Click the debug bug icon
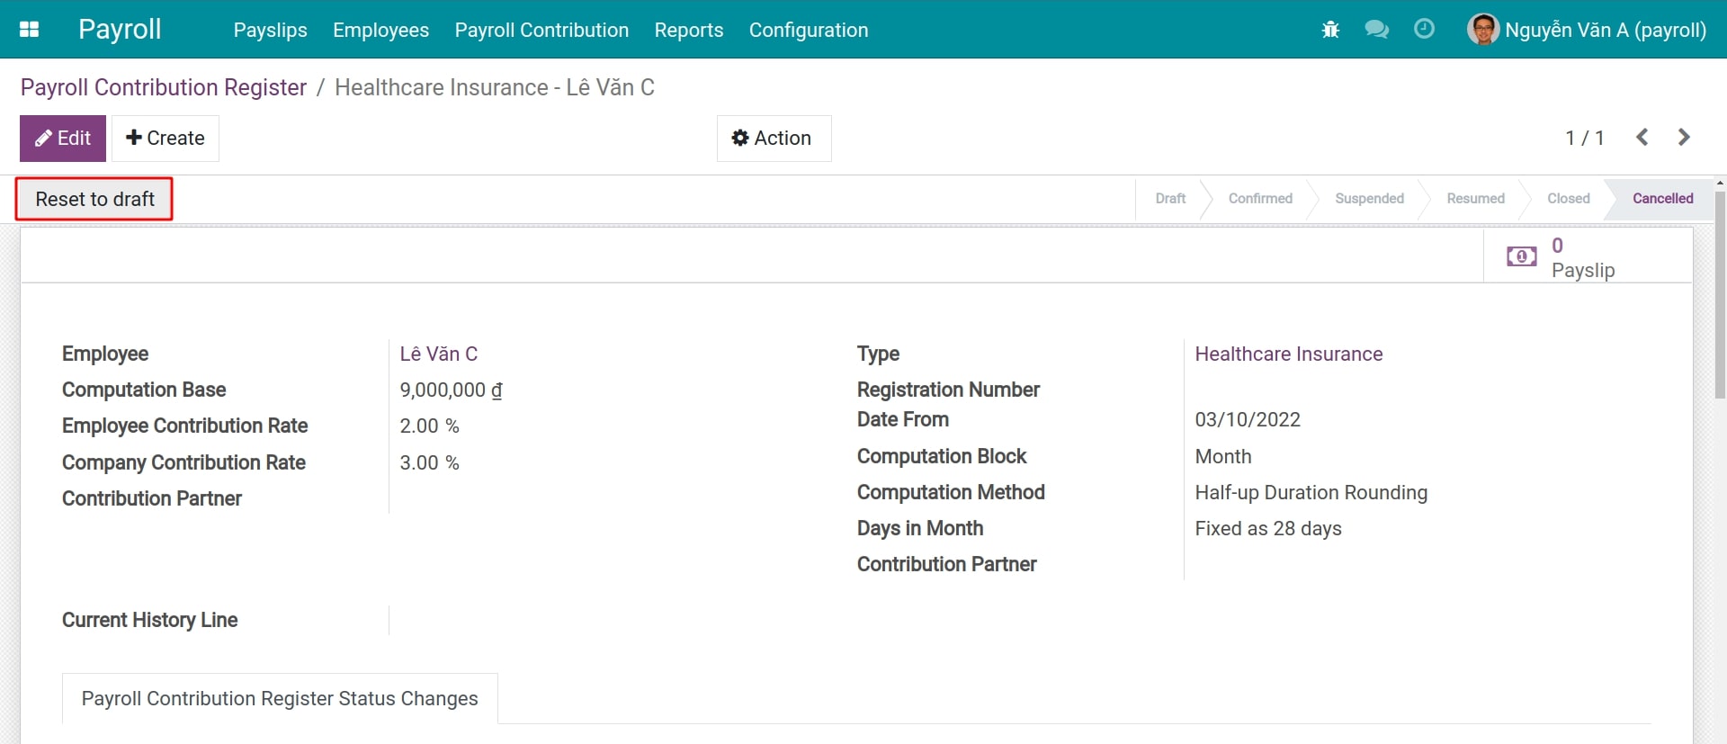The width and height of the screenshot is (1727, 744). pyautogui.click(x=1330, y=30)
